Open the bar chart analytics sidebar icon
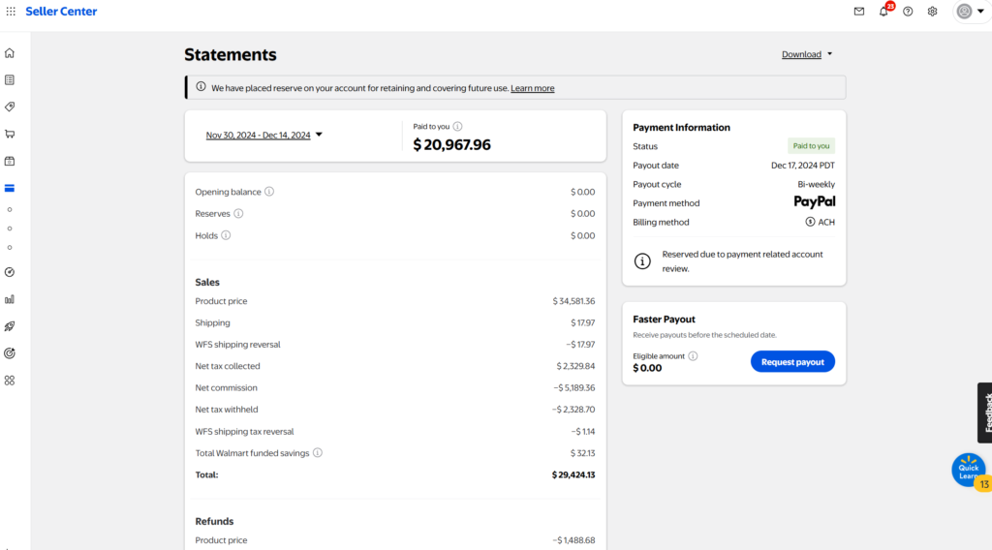This screenshot has height=550, width=992. tap(10, 299)
